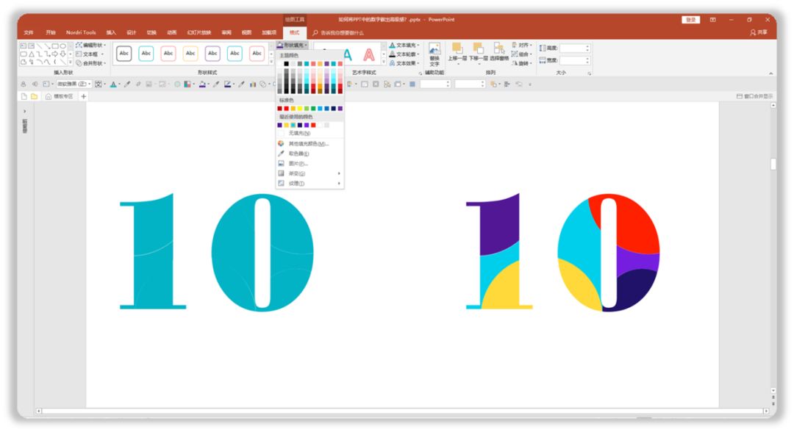Screen dimensions: 794x432
Task: Click the bar chart icon in quick toolbar
Action: tap(253, 84)
